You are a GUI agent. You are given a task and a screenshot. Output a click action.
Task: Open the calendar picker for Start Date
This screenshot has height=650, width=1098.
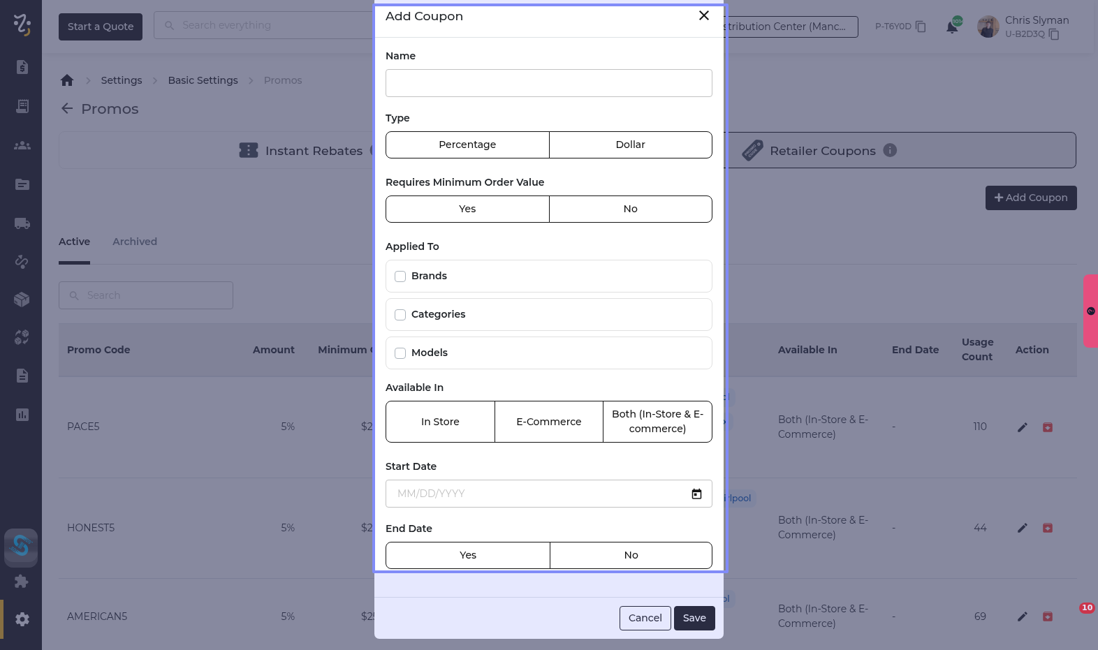(696, 494)
